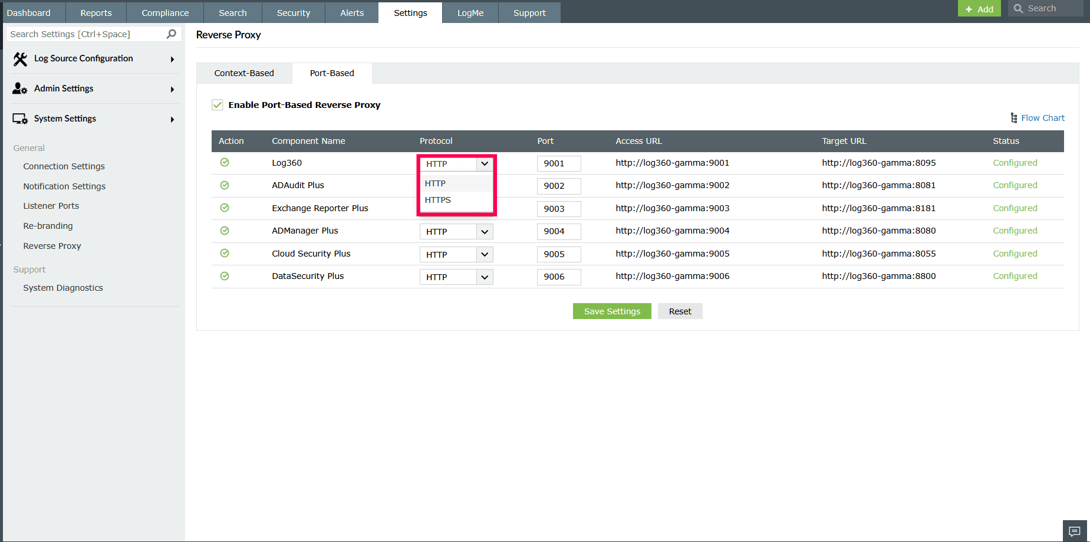
Task: Open the Alerts tab
Action: pos(352,12)
